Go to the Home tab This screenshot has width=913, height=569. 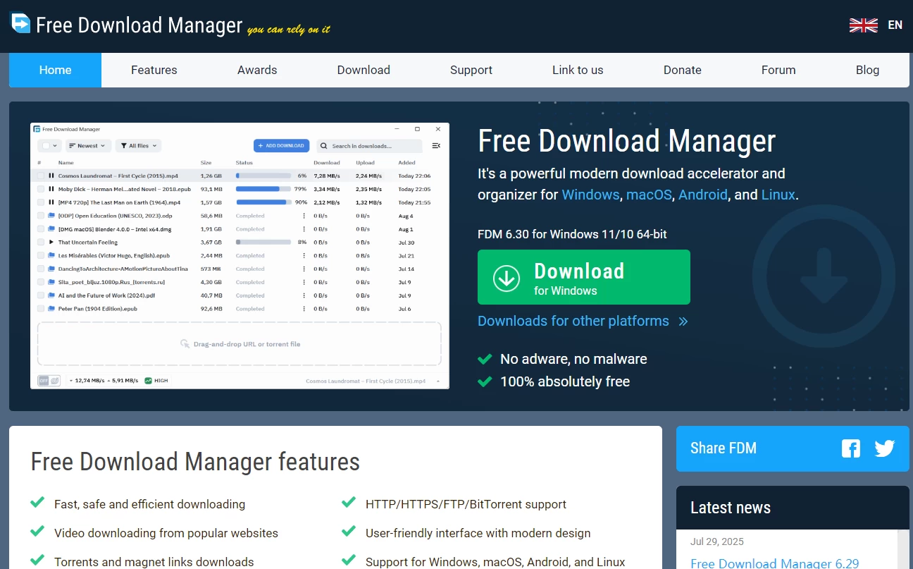tap(55, 70)
